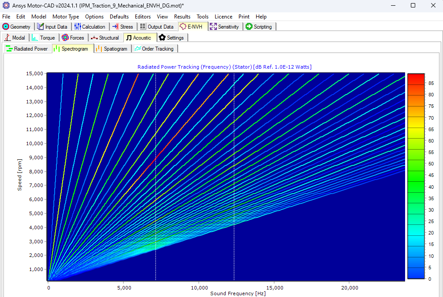Select the Acoustic tab
The height and width of the screenshot is (297, 443).
140,37
